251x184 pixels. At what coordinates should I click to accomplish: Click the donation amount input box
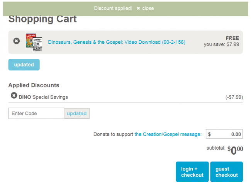[224, 134]
